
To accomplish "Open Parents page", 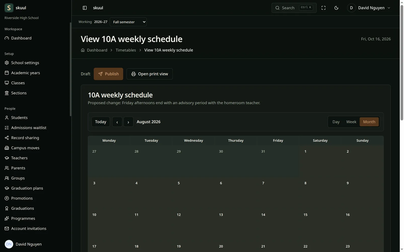I will (35, 168).
